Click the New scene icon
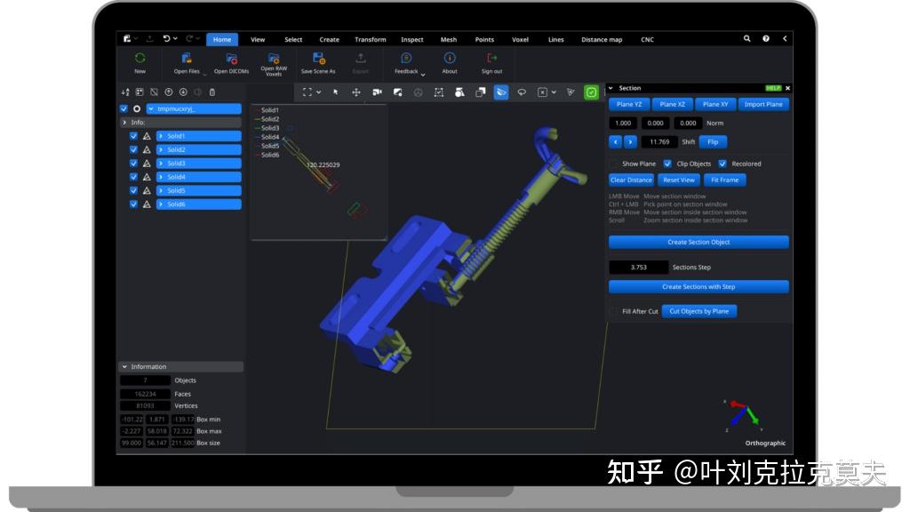 (x=140, y=58)
